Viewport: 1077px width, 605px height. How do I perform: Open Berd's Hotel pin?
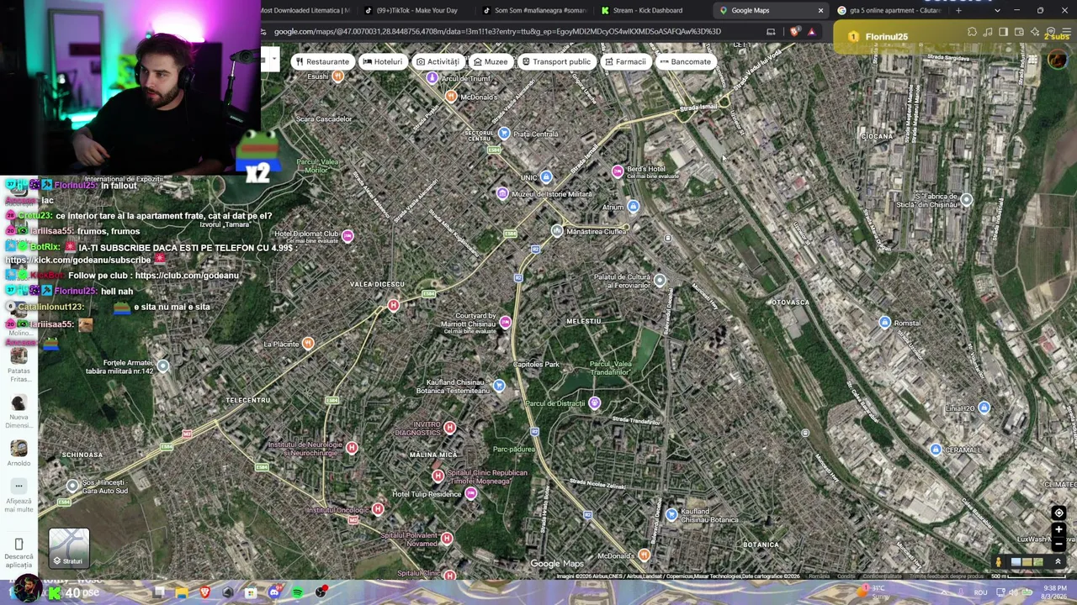[x=618, y=171]
